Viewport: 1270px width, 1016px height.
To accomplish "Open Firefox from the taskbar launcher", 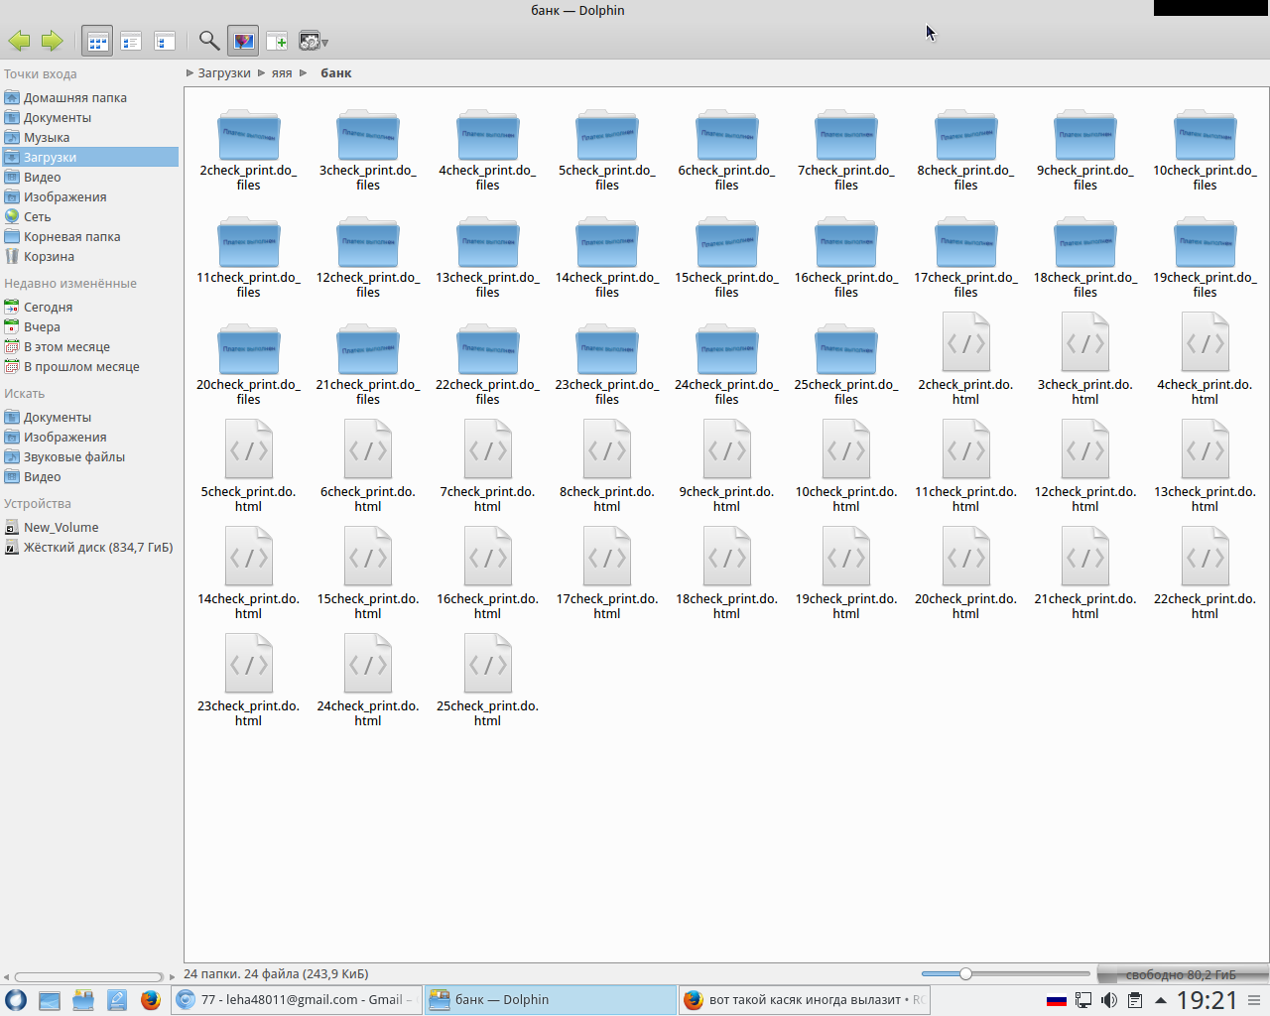I will [150, 1000].
